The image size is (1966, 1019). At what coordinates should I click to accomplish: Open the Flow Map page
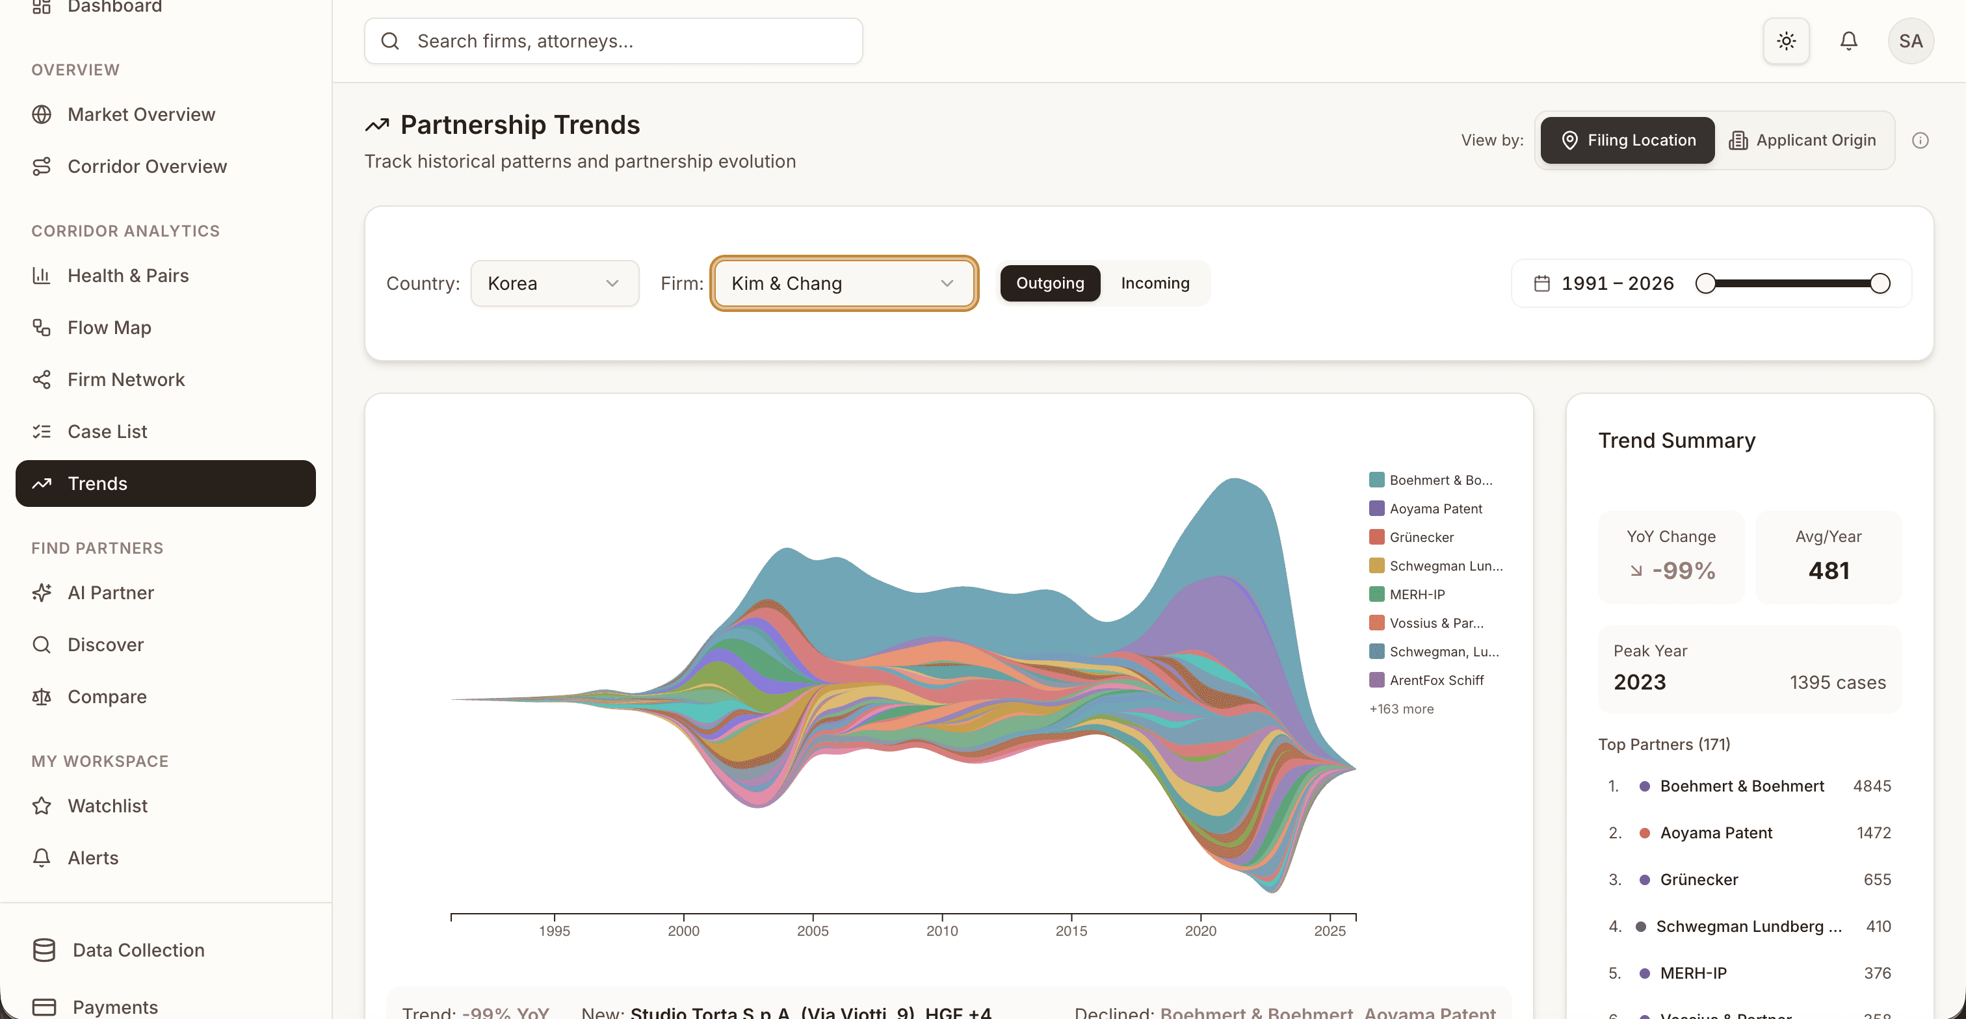pyautogui.click(x=109, y=328)
